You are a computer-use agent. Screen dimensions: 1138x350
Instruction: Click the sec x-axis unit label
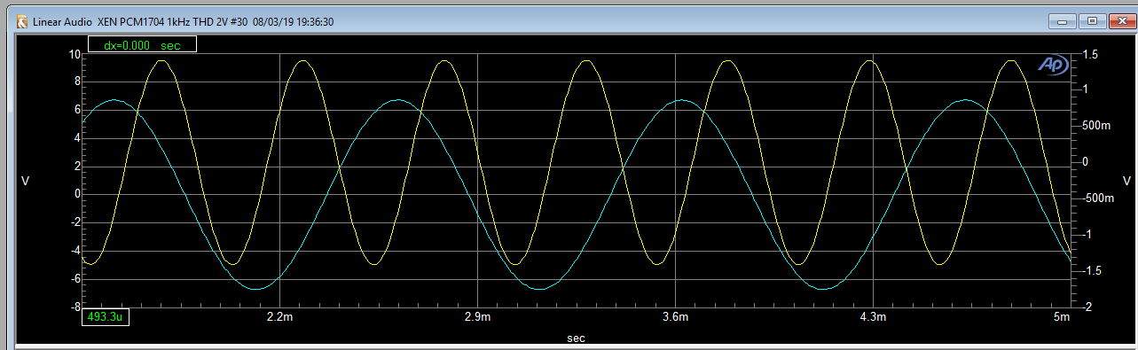pyautogui.click(x=576, y=338)
